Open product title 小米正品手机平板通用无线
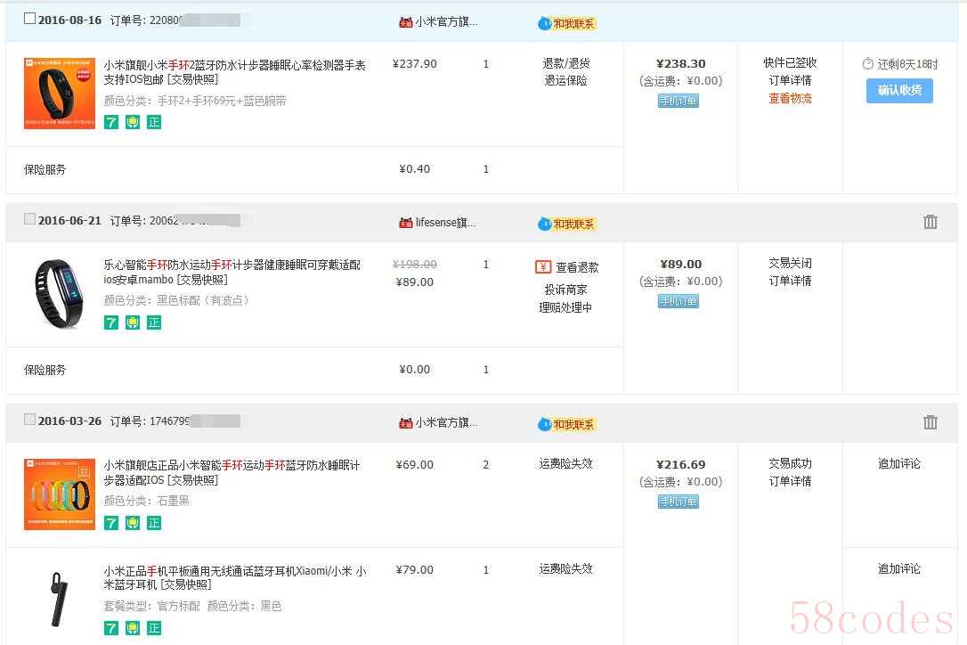The height and width of the screenshot is (645, 967). pos(235,577)
